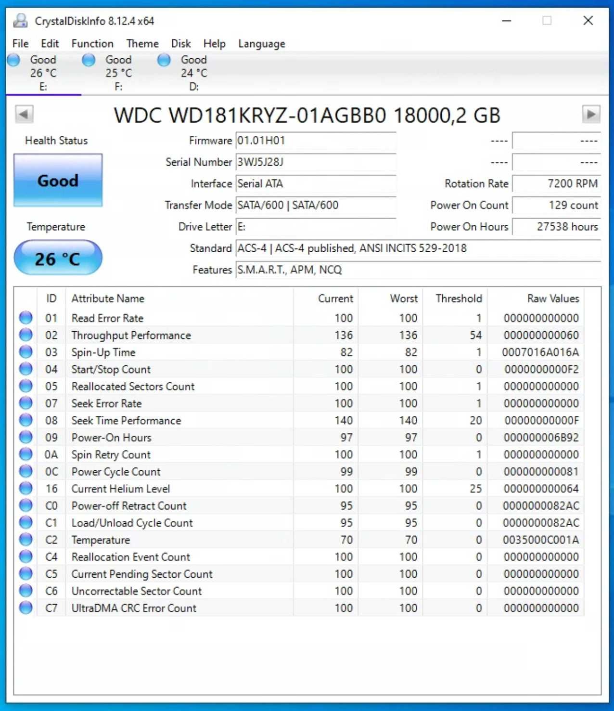Viewport: 614px width, 711px height.
Task: Select disk E: tab at 26 °C
Action: tap(43, 73)
